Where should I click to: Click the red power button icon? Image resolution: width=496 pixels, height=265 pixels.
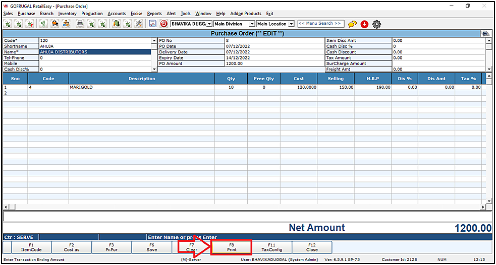(x=163, y=24)
